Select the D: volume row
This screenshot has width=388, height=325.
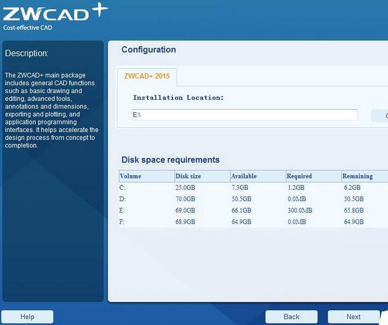tap(253, 199)
